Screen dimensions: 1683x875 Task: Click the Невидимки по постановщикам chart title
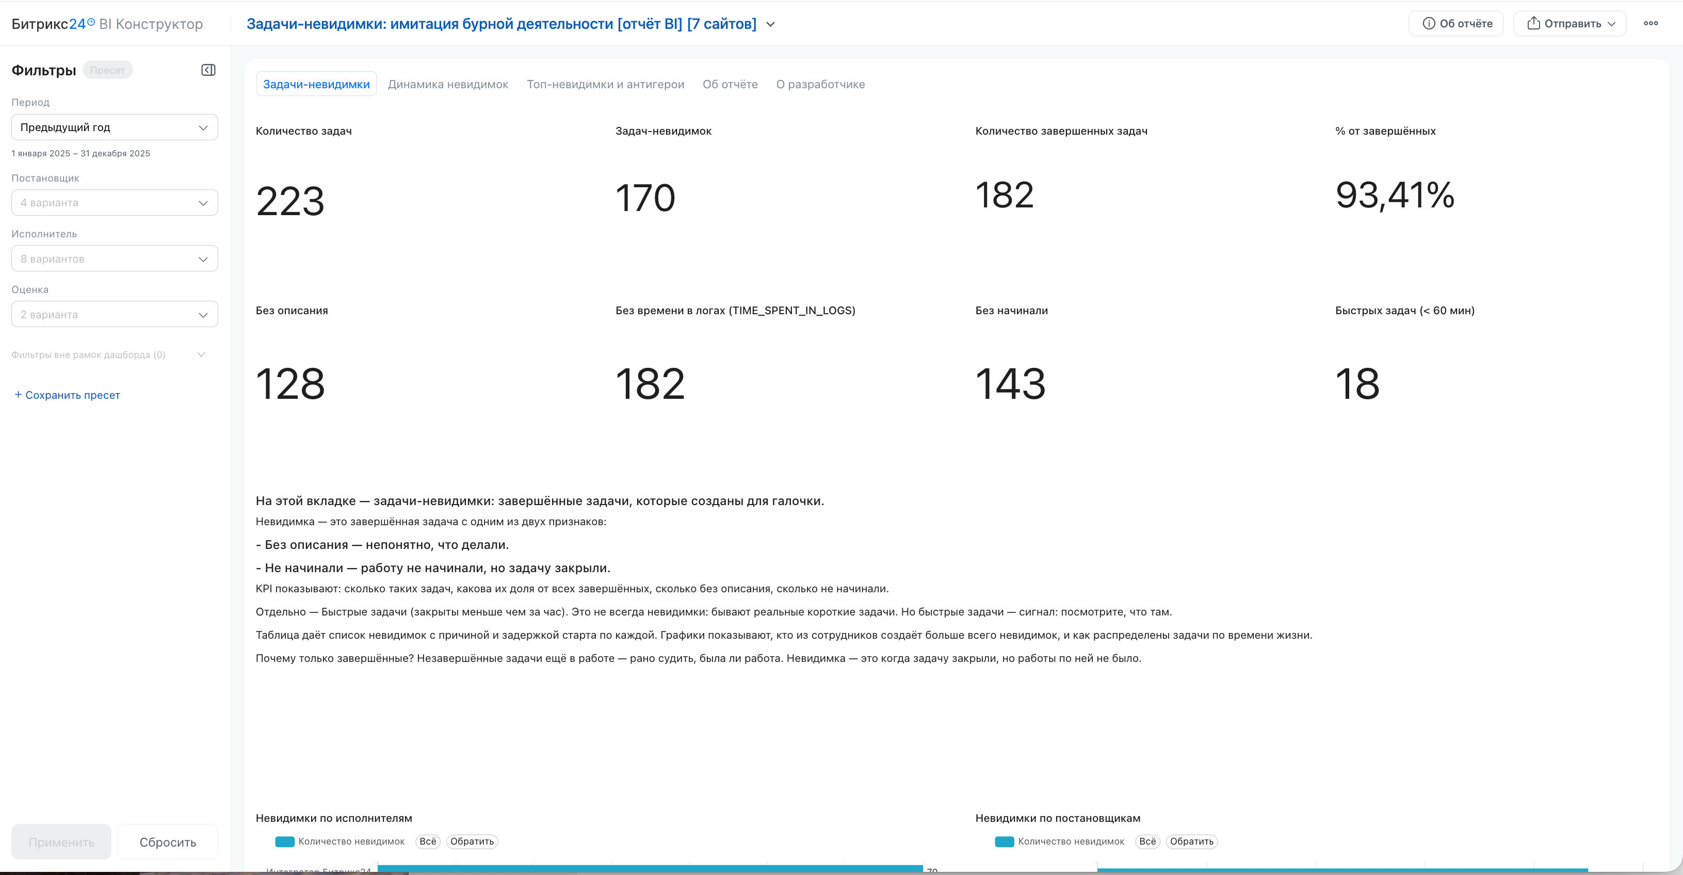(x=1058, y=818)
